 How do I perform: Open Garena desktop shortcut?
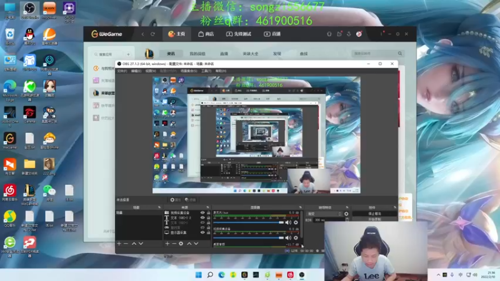(29, 115)
